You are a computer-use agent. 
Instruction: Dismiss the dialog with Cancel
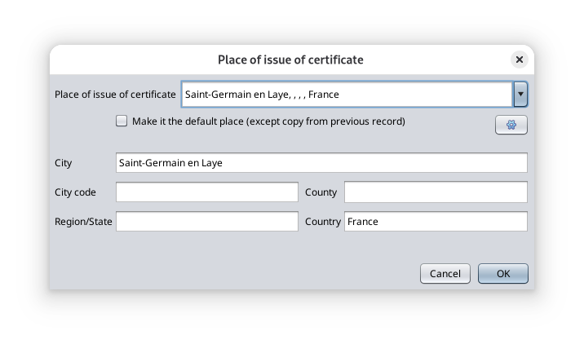(x=445, y=274)
